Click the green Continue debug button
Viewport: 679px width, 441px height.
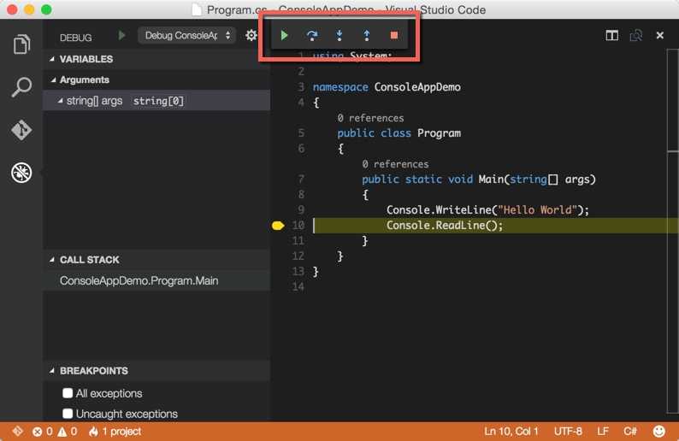click(x=284, y=35)
